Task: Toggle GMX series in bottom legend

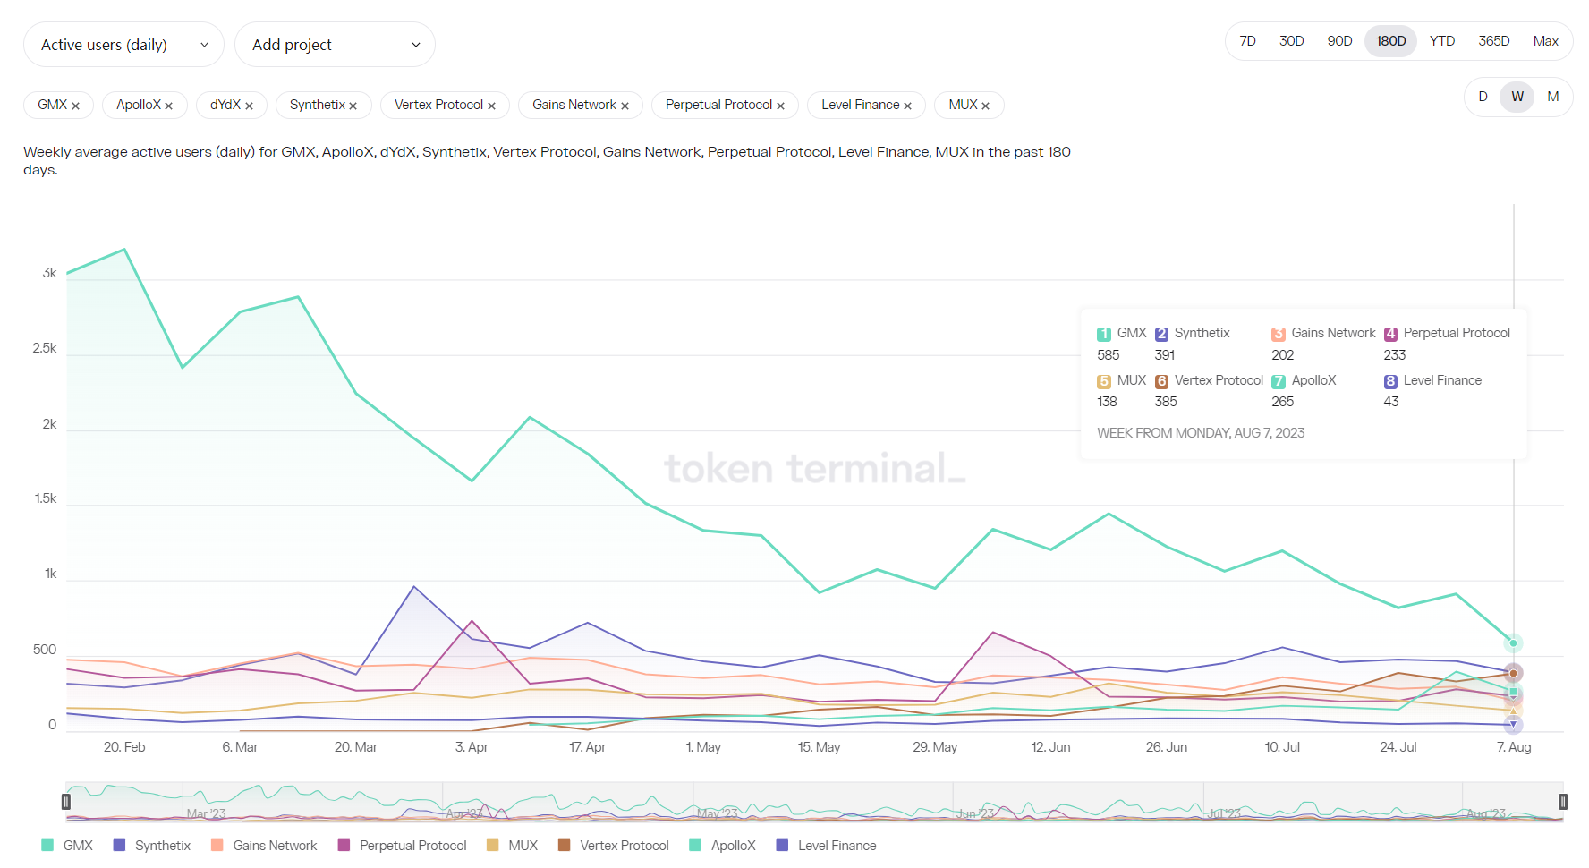Action: 67,846
